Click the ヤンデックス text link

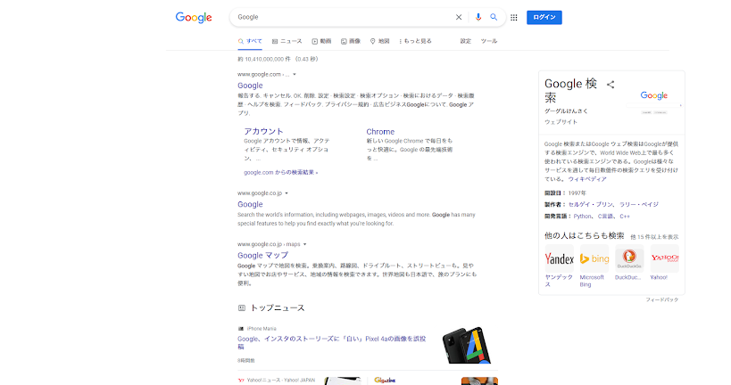coord(559,281)
